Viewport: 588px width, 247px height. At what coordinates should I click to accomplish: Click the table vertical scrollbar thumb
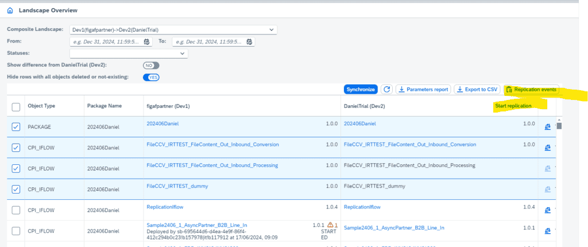(x=559, y=126)
